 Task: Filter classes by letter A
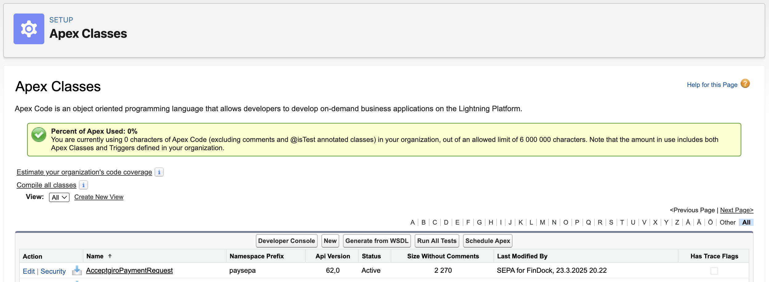tap(413, 222)
